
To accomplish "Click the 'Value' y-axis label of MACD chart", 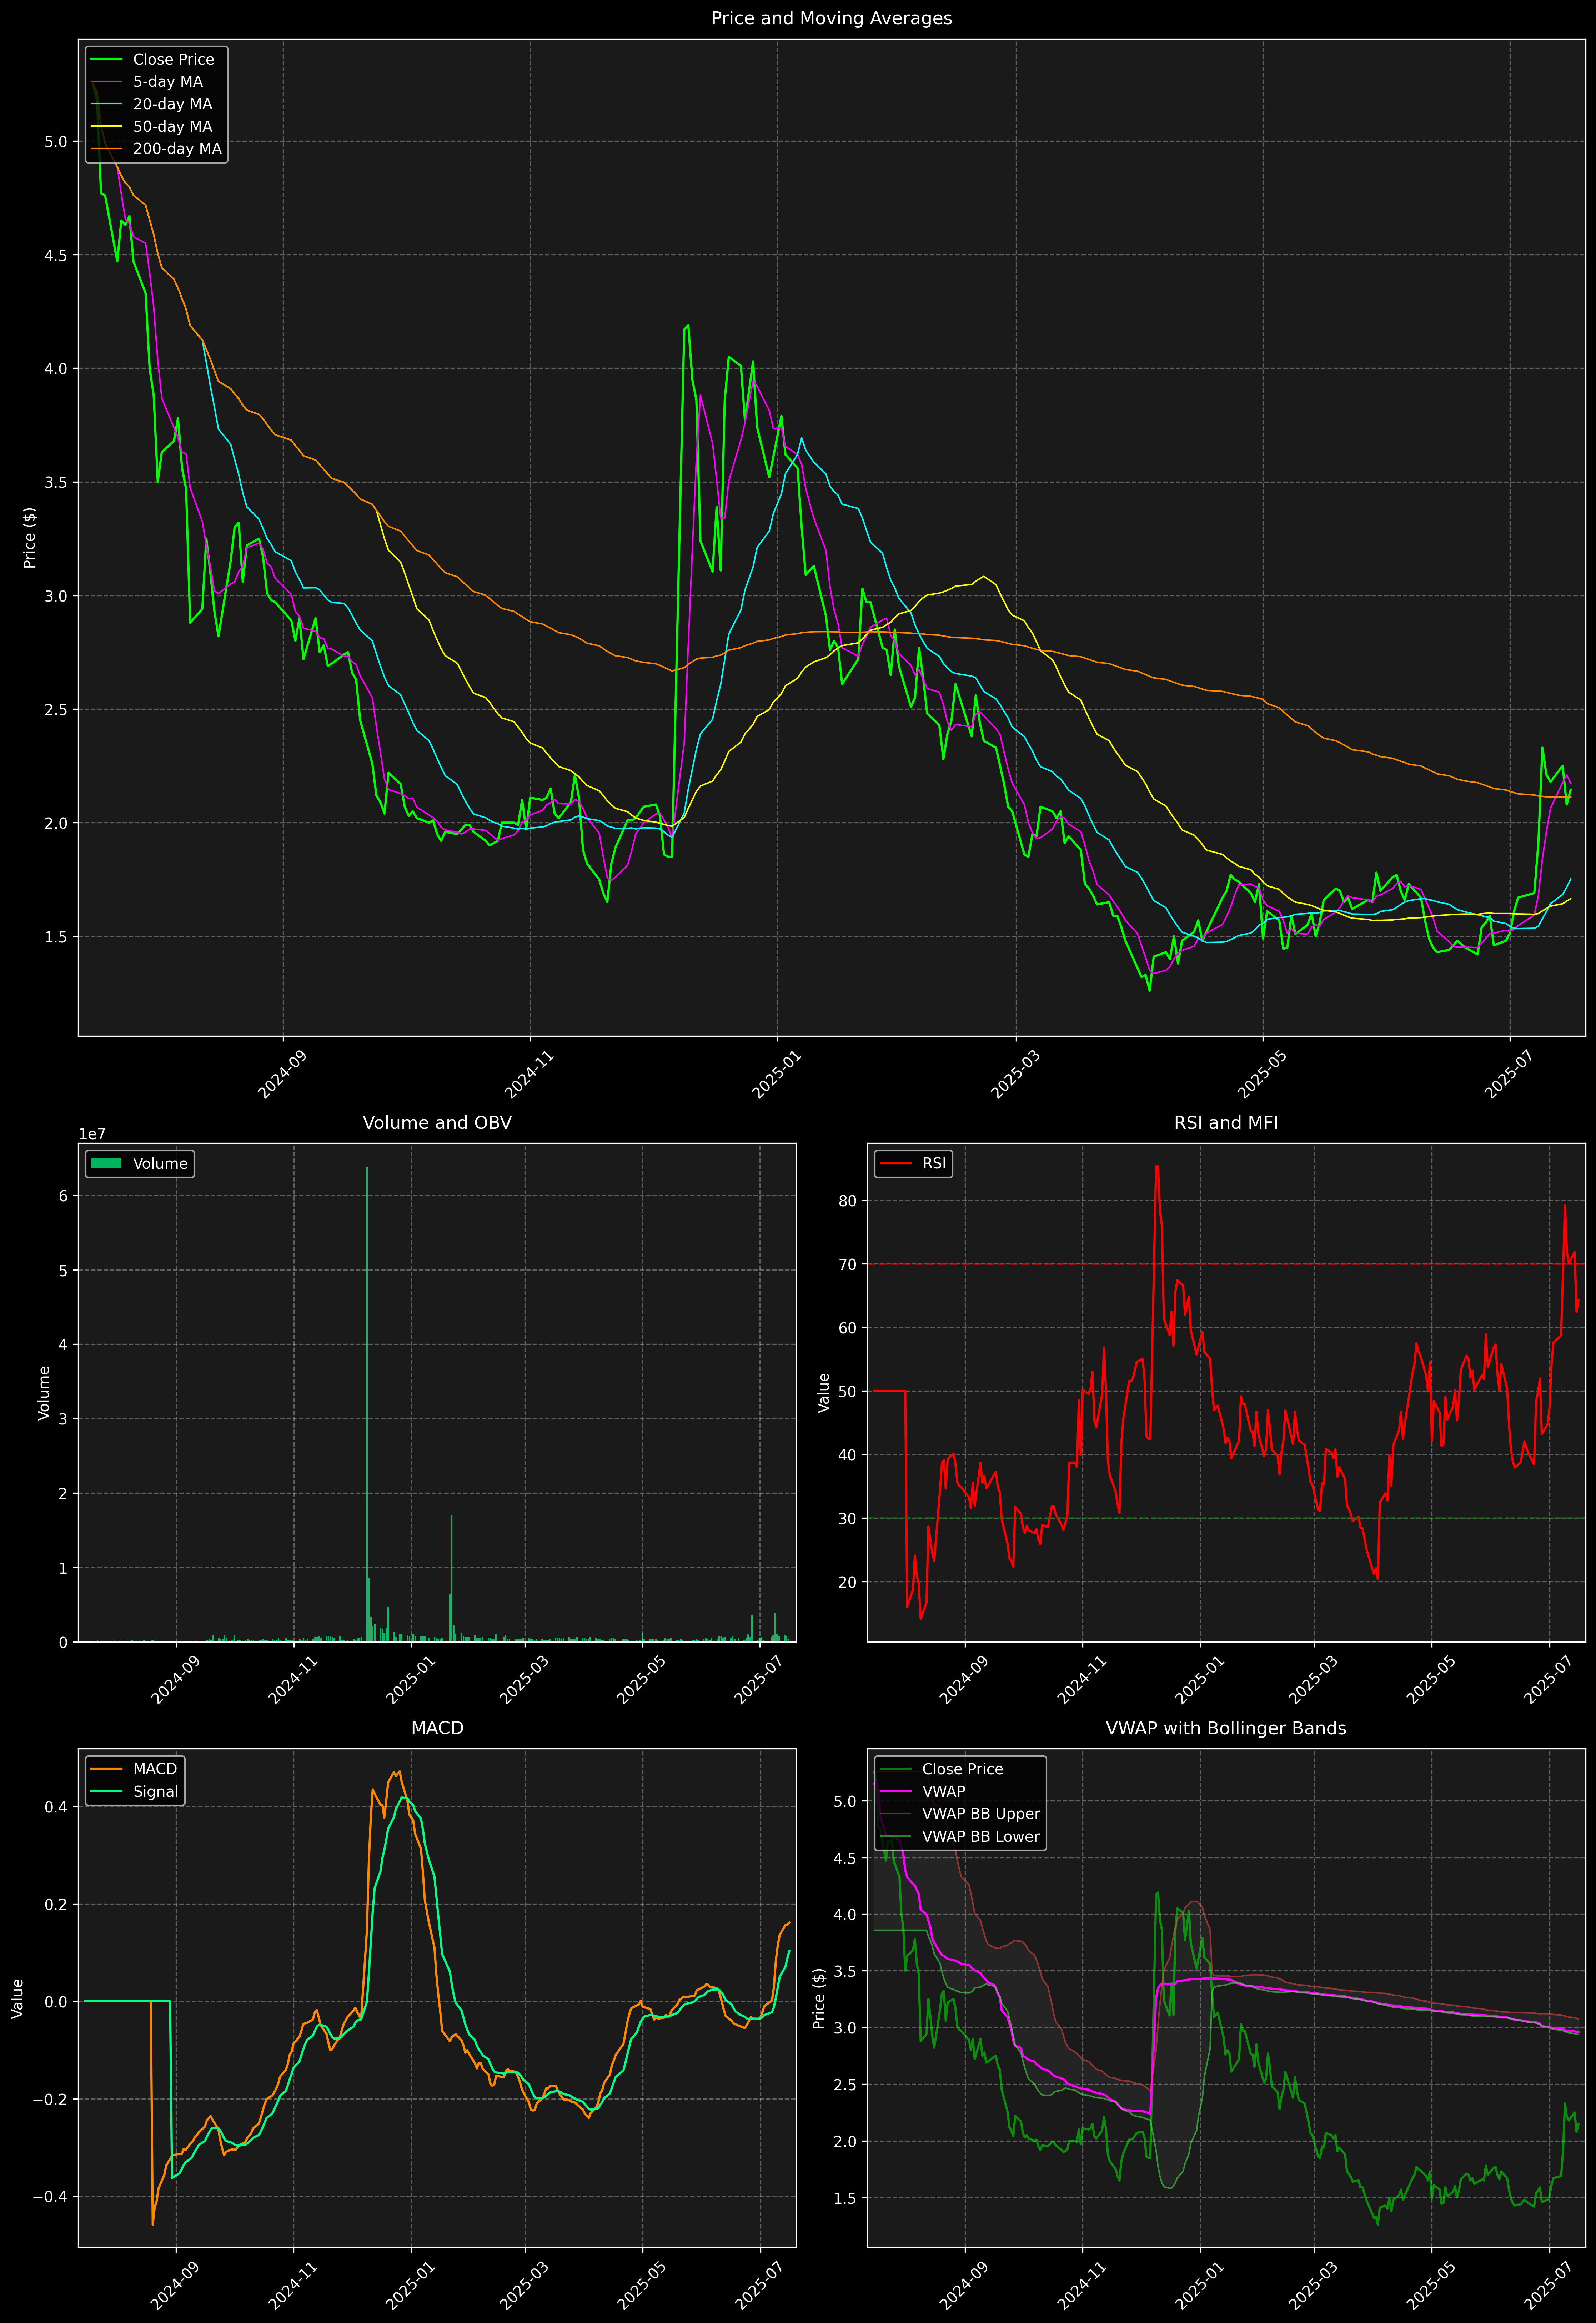I will point(18,1998).
